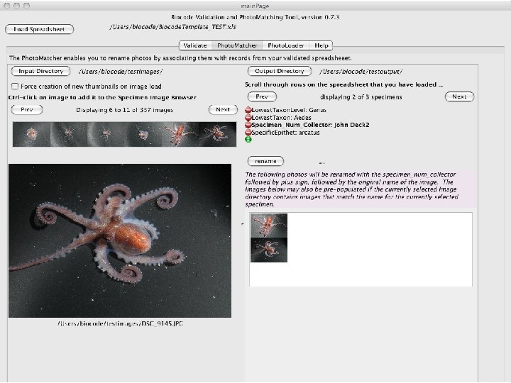Remove SpecificEpithet field red icon

coord(248,133)
